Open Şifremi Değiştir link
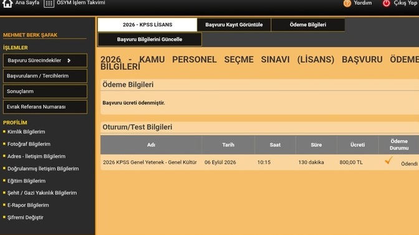 [26, 218]
